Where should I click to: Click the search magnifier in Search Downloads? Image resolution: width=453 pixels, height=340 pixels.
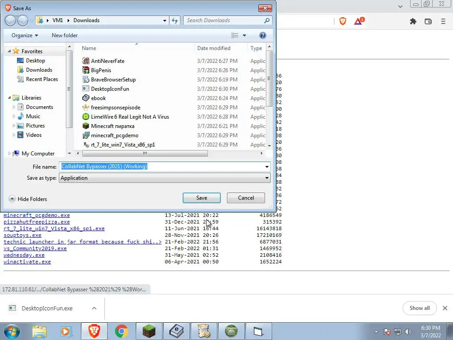pos(267,20)
